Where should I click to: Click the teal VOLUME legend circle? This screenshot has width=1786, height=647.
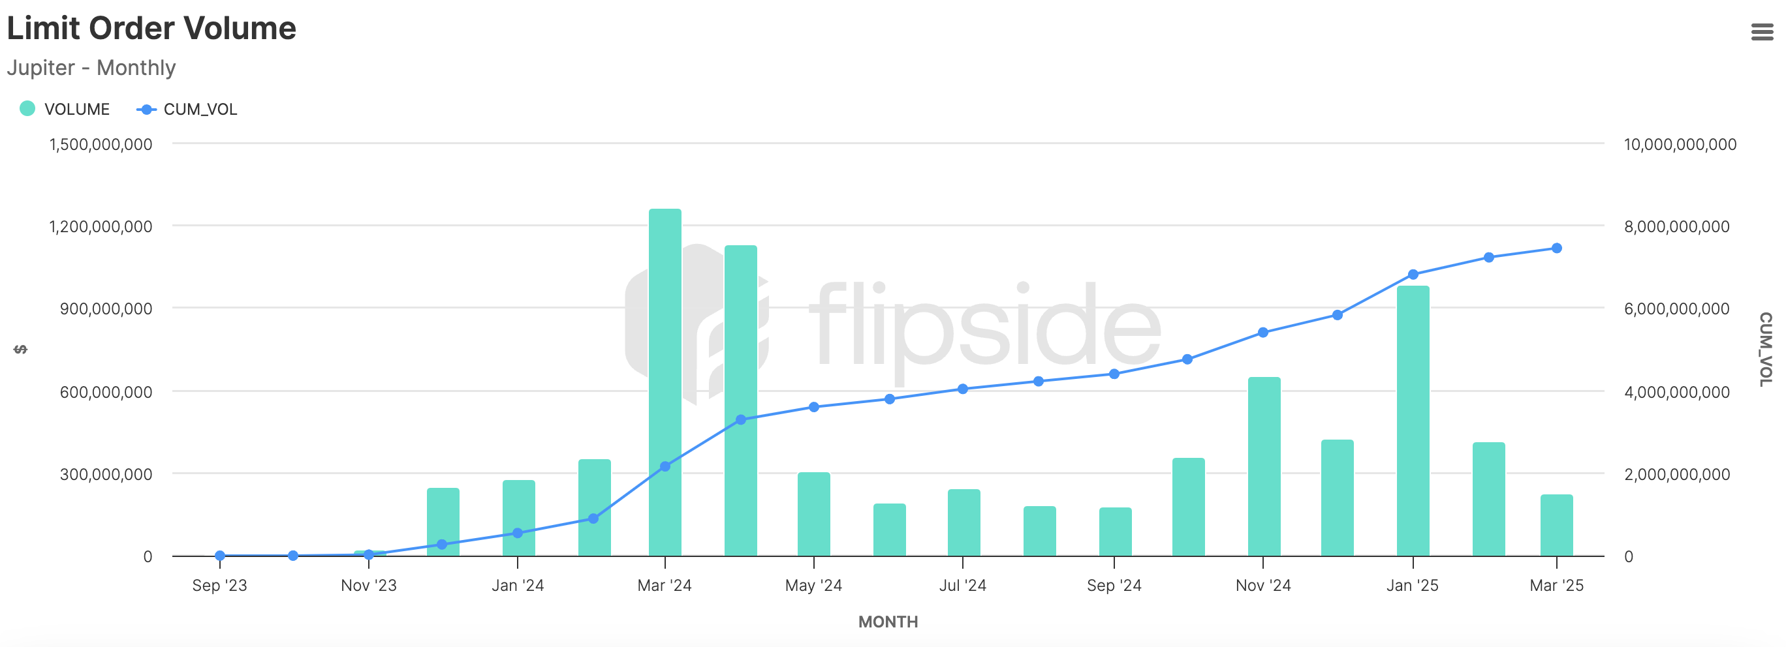pyautogui.click(x=27, y=109)
